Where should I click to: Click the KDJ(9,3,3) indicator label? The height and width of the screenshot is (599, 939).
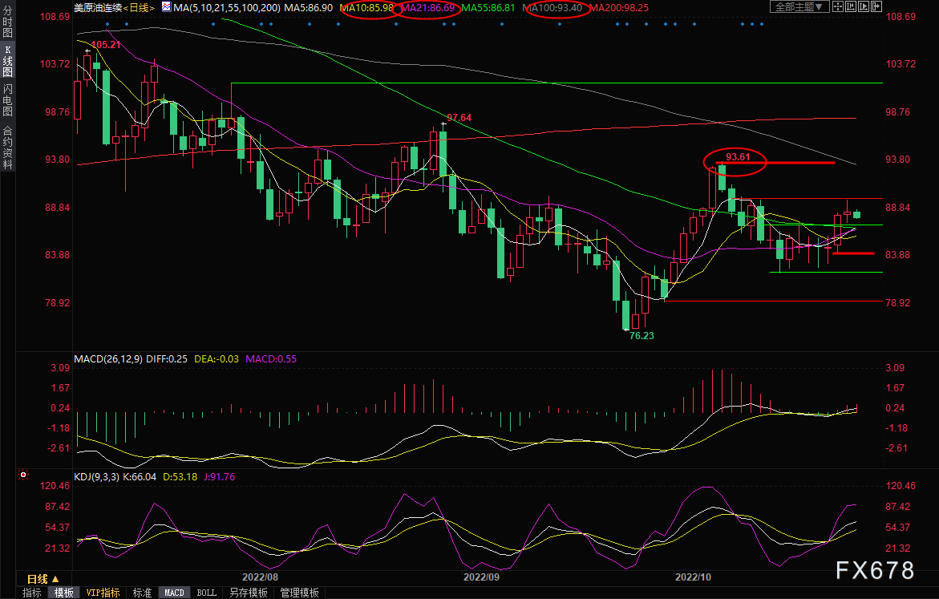(96, 477)
